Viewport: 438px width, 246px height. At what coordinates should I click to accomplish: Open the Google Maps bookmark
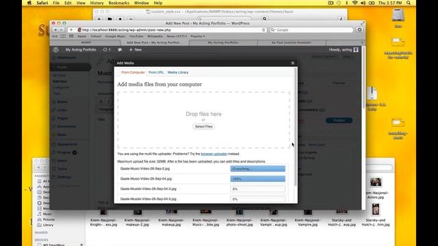click(115, 36)
